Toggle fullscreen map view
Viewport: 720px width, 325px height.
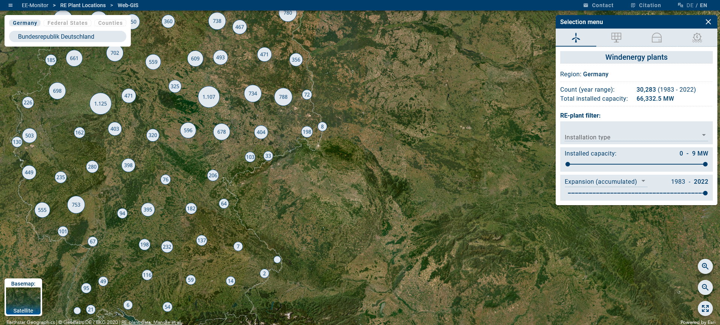[x=705, y=308]
